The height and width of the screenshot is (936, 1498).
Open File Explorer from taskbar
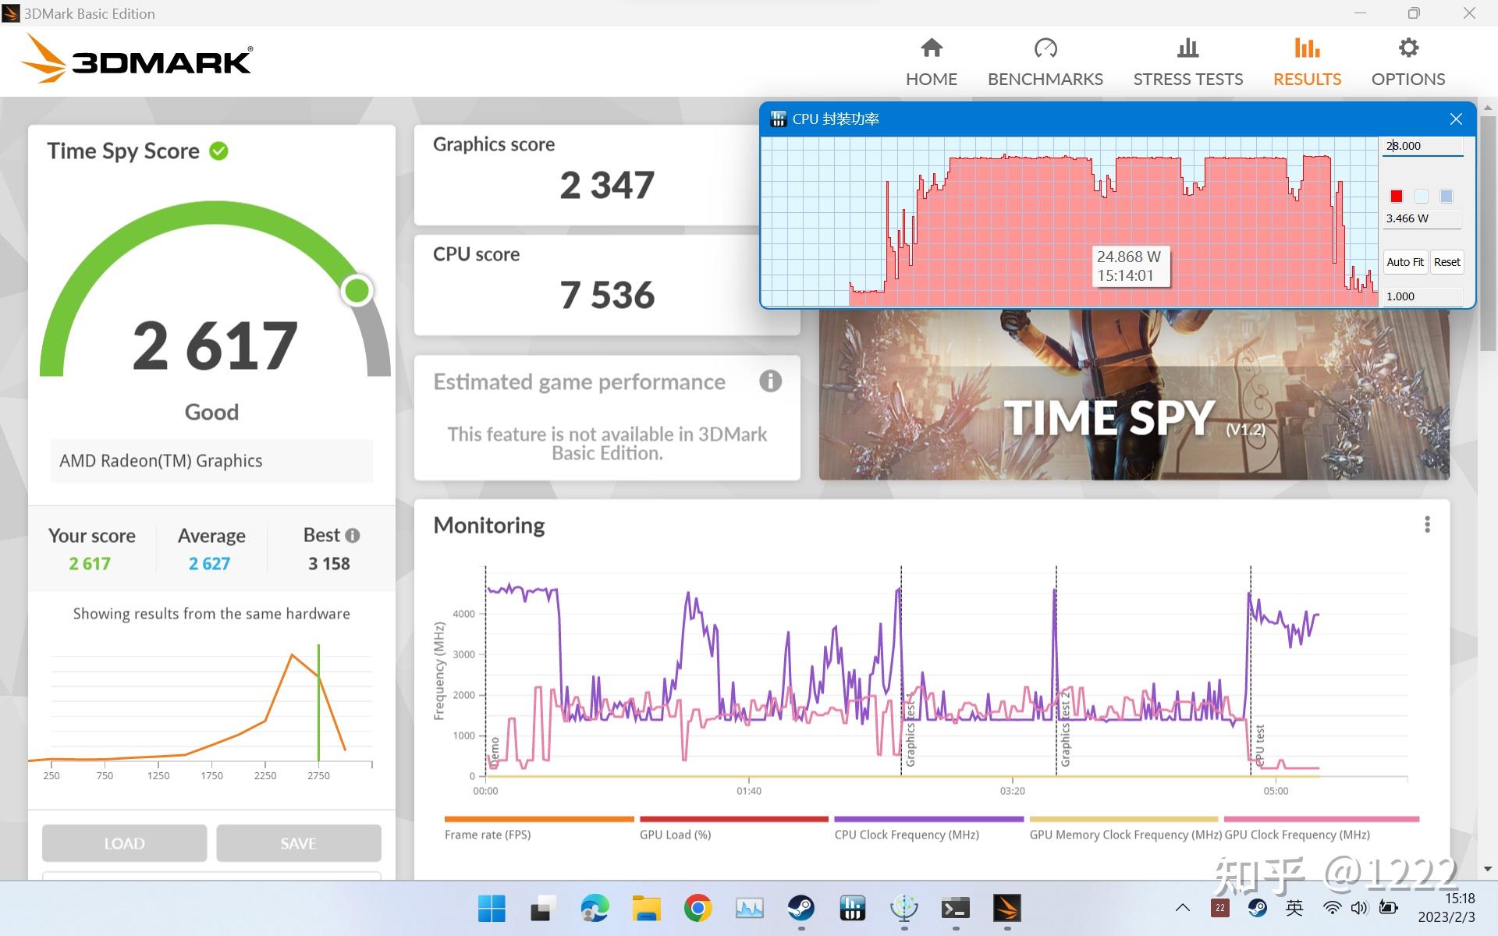point(646,908)
